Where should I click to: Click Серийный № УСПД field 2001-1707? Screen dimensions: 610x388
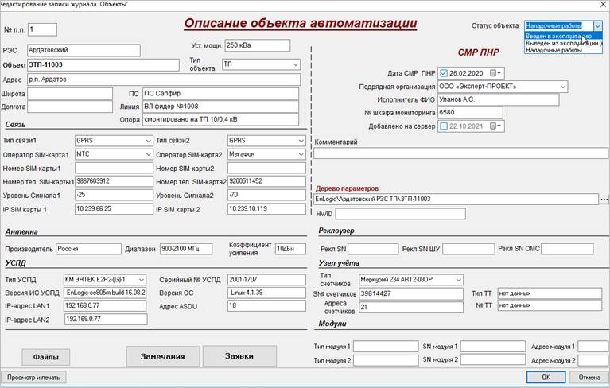266,280
